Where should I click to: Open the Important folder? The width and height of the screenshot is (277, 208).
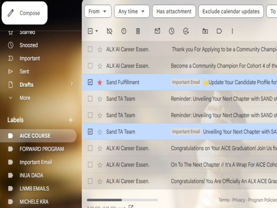(30, 58)
